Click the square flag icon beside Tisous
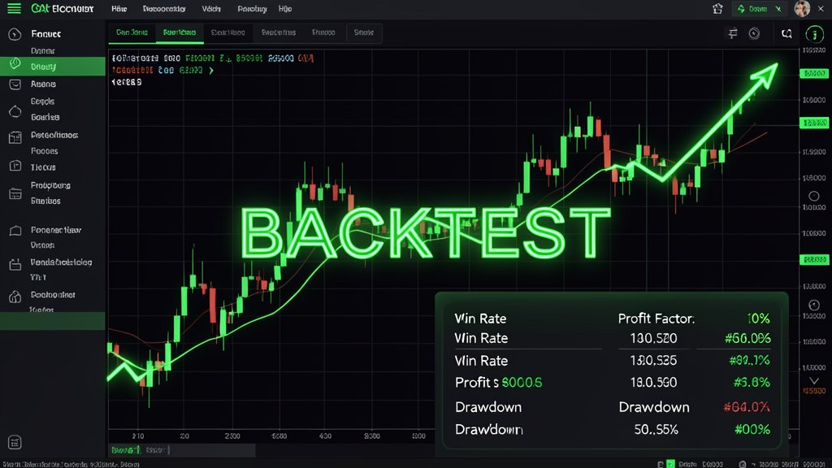 [15, 166]
